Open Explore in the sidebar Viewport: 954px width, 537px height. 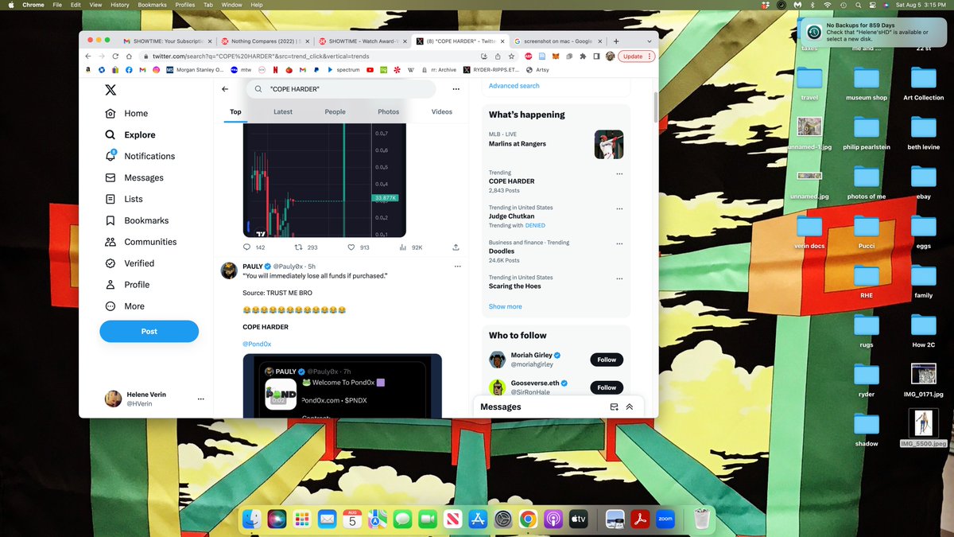click(x=130, y=135)
